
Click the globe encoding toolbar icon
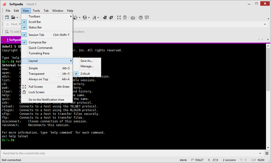coord(85,17)
